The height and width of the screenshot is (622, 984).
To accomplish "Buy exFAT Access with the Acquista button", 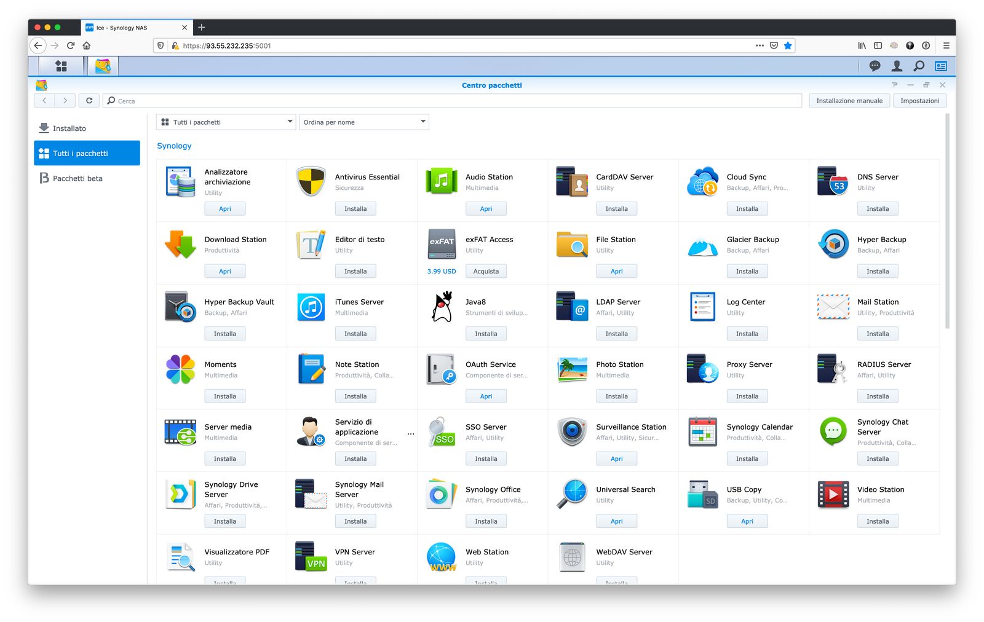I will pyautogui.click(x=486, y=271).
